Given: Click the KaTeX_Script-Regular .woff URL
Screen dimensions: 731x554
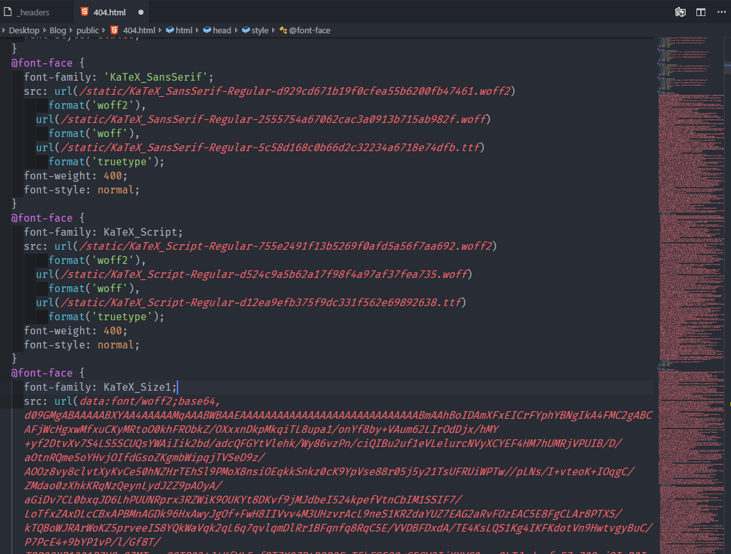Looking at the screenshot, I should (265, 274).
